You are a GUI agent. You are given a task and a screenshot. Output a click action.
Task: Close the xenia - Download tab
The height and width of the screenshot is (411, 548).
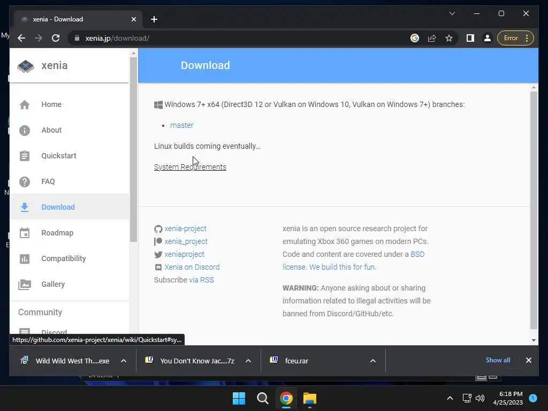[133, 19]
